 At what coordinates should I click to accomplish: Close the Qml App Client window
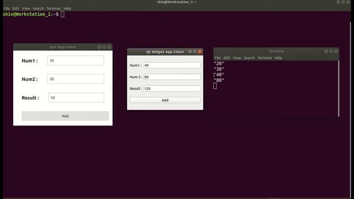coord(110,47)
